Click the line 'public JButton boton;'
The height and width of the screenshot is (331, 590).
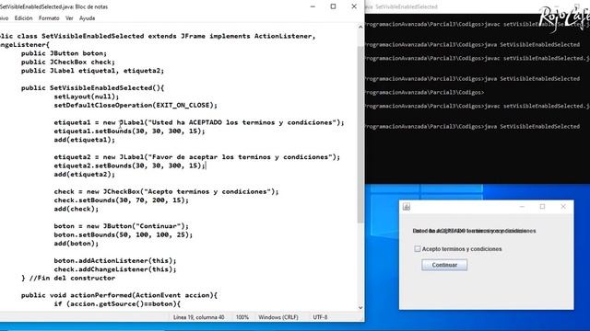point(64,53)
